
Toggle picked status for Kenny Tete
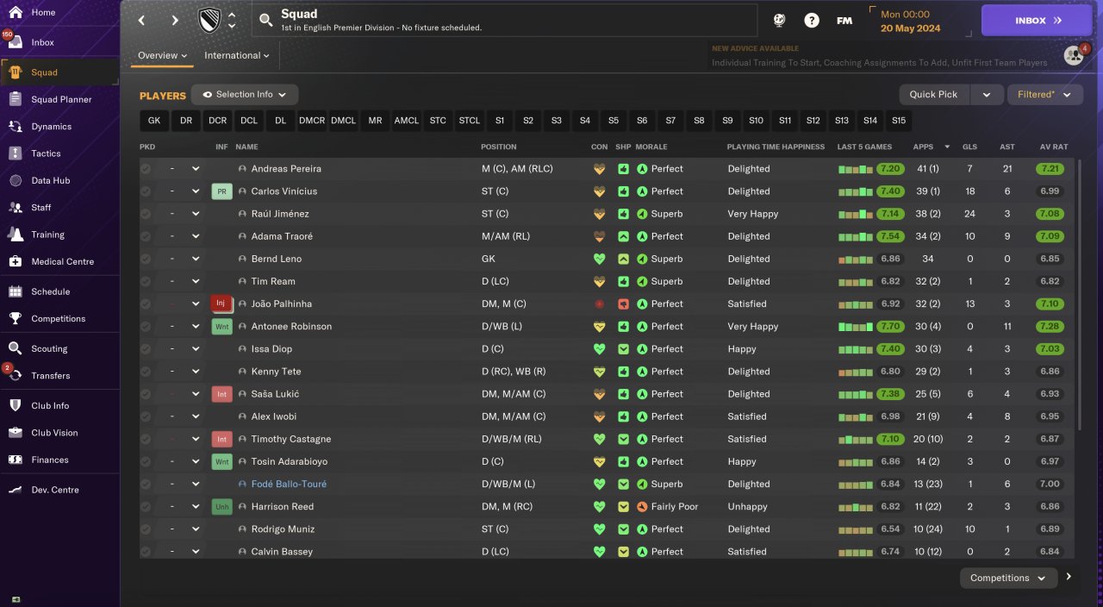[146, 372]
